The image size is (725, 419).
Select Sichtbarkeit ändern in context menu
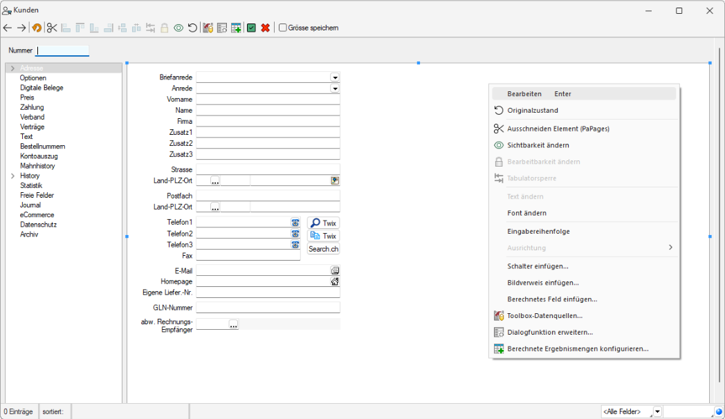coord(538,145)
